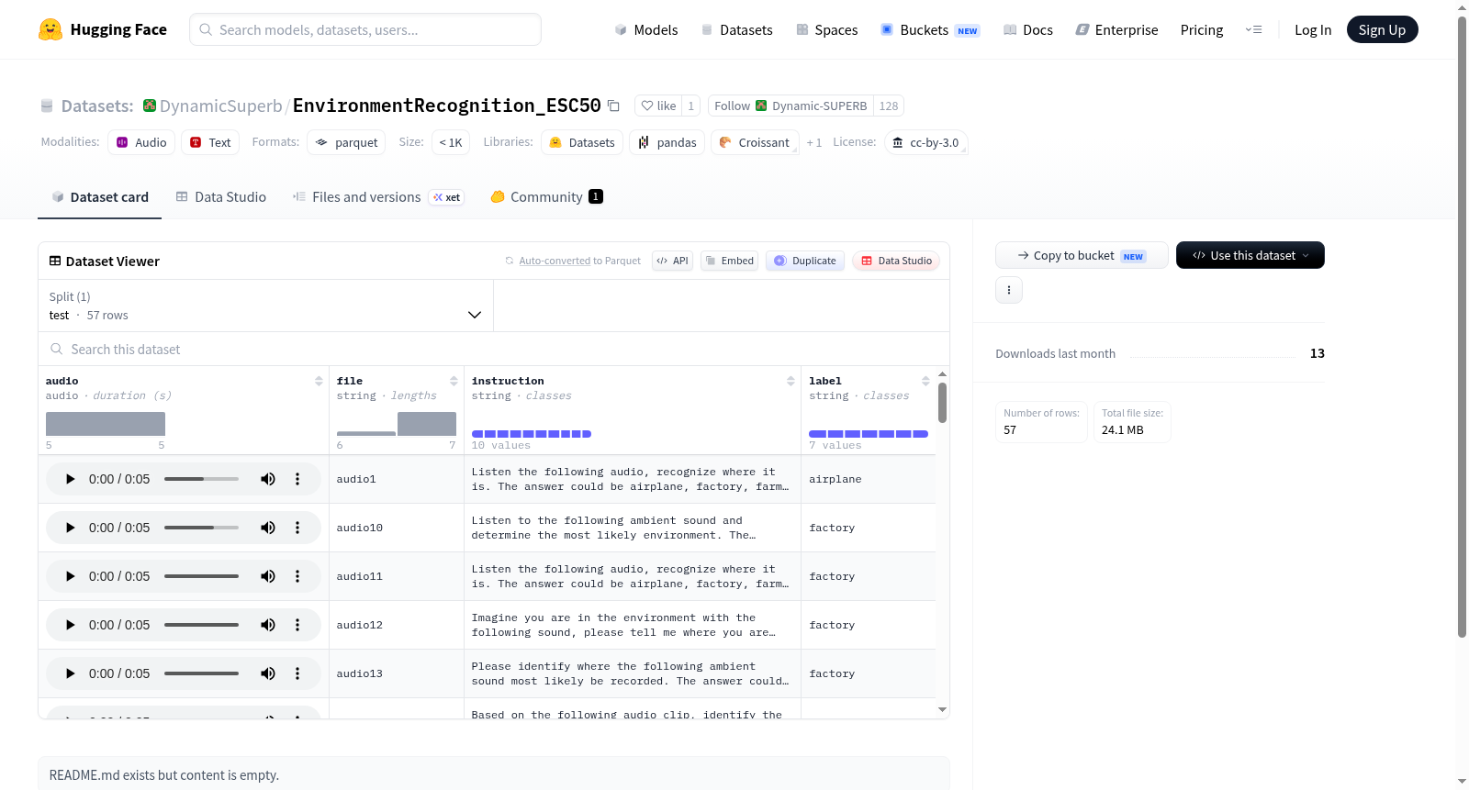Open more options for audio1 player

pyautogui.click(x=297, y=479)
